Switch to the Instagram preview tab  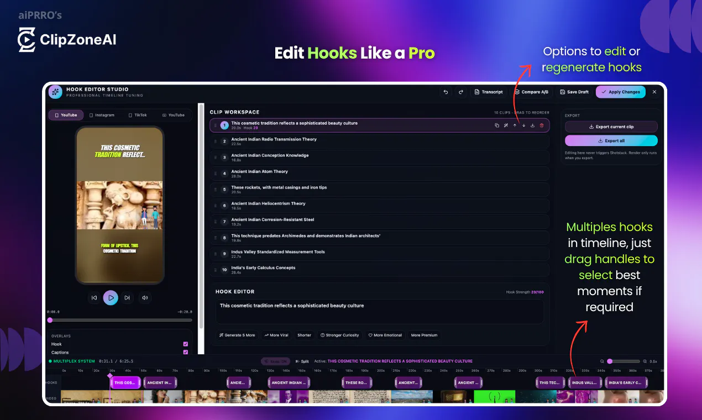[102, 115]
